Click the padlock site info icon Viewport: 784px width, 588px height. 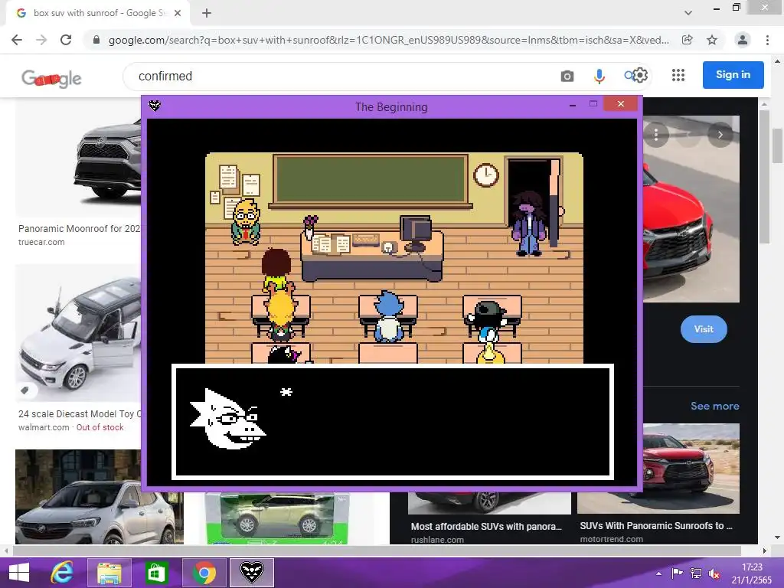(x=96, y=40)
